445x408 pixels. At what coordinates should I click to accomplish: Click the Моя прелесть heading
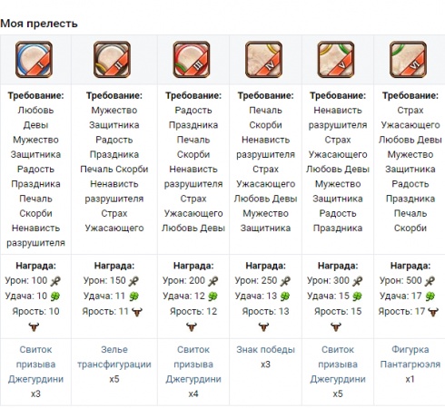(39, 24)
